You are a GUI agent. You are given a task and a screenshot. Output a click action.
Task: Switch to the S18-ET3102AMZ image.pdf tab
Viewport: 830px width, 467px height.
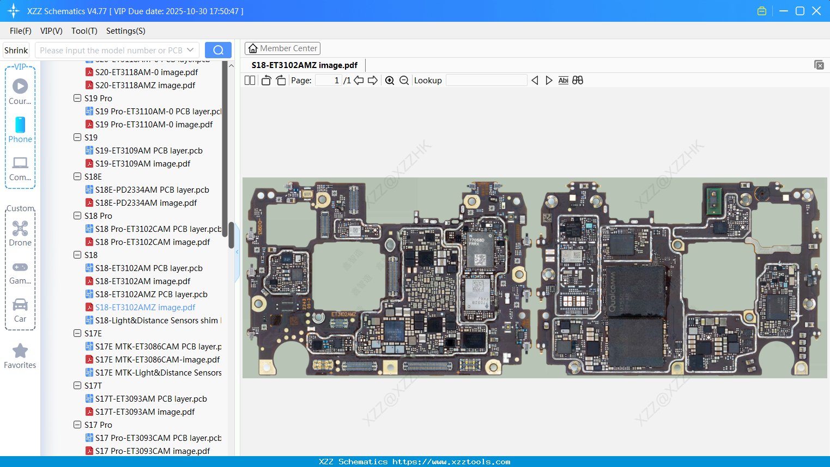(304, 65)
